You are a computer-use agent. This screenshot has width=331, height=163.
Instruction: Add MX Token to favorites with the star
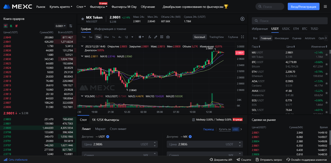(82, 19)
